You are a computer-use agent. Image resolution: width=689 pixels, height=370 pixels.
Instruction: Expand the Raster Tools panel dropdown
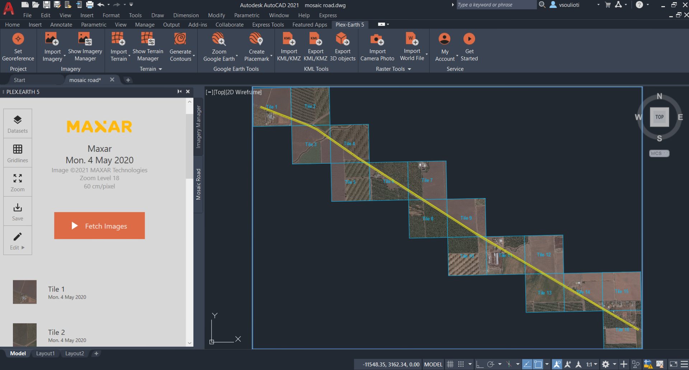tap(409, 69)
